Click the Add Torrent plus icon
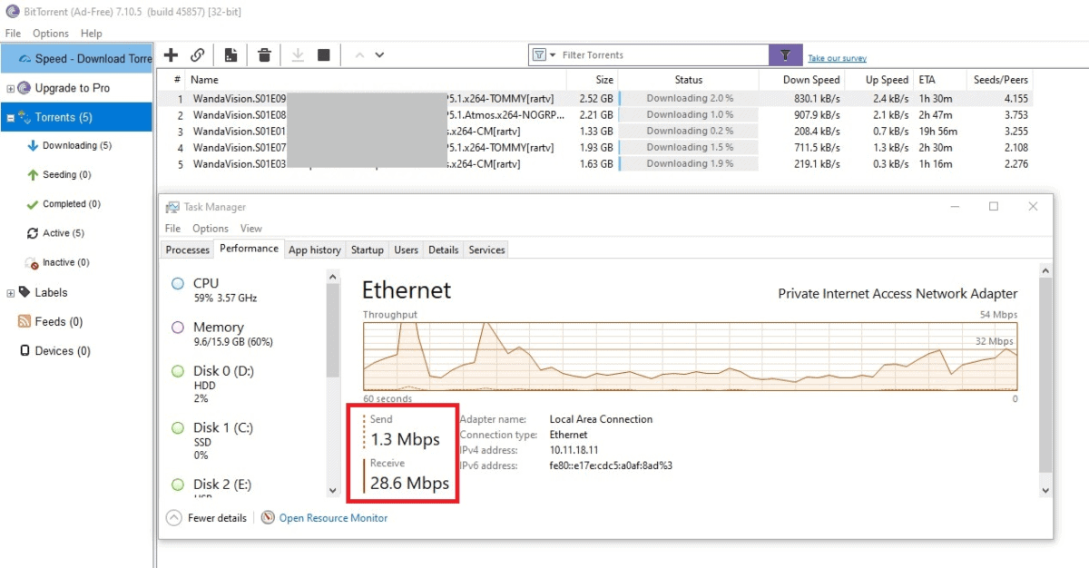This screenshot has height=568, width=1089. 171,55
